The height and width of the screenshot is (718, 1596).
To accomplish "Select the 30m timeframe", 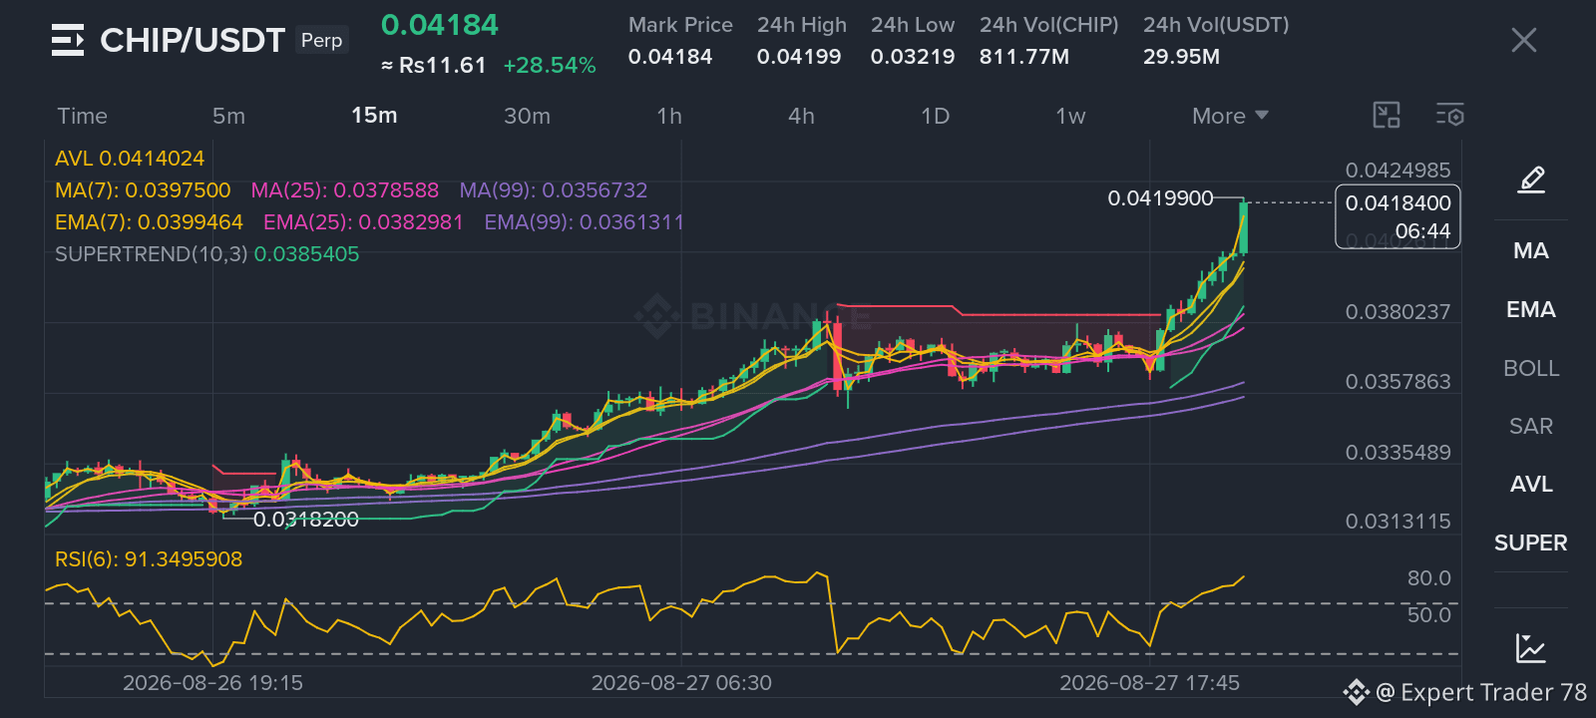I will point(527,116).
